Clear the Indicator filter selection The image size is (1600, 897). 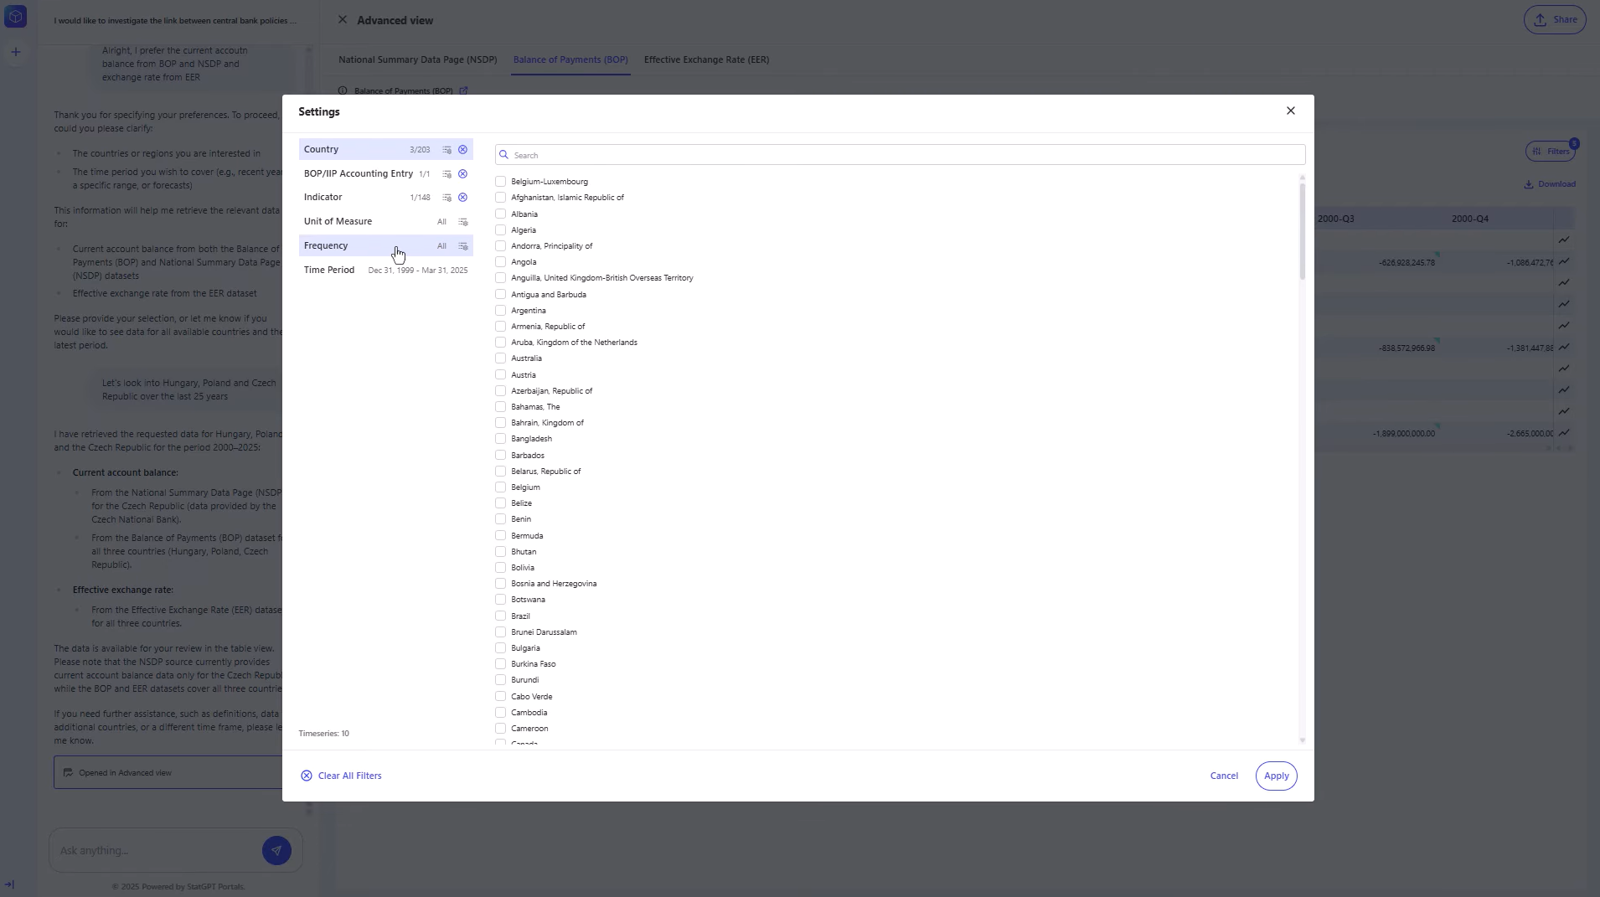(x=462, y=198)
